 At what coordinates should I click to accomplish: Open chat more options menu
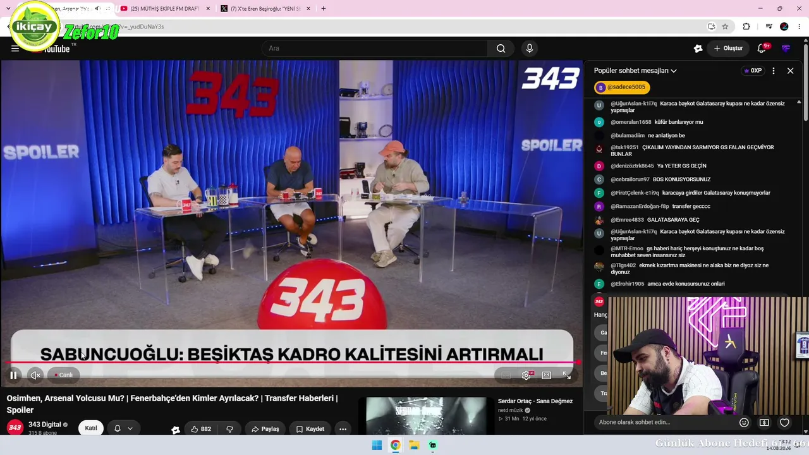point(774,71)
